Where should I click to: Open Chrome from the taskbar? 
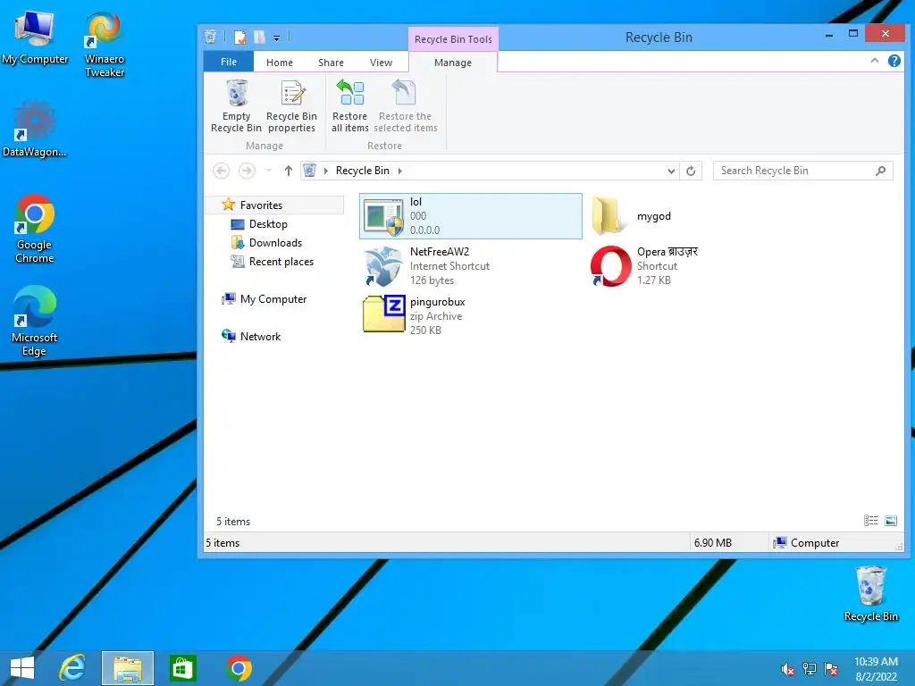coord(239,668)
